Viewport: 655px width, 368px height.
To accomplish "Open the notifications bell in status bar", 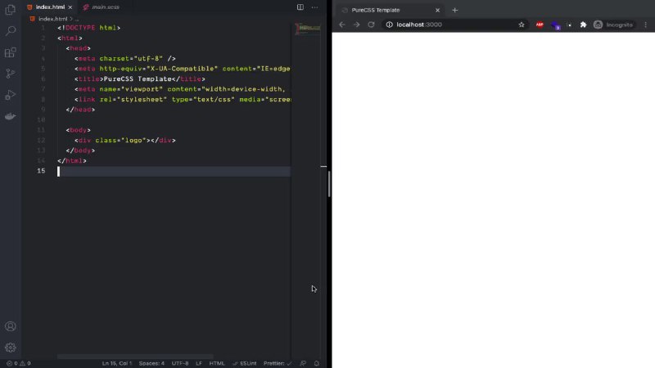I will (317, 363).
